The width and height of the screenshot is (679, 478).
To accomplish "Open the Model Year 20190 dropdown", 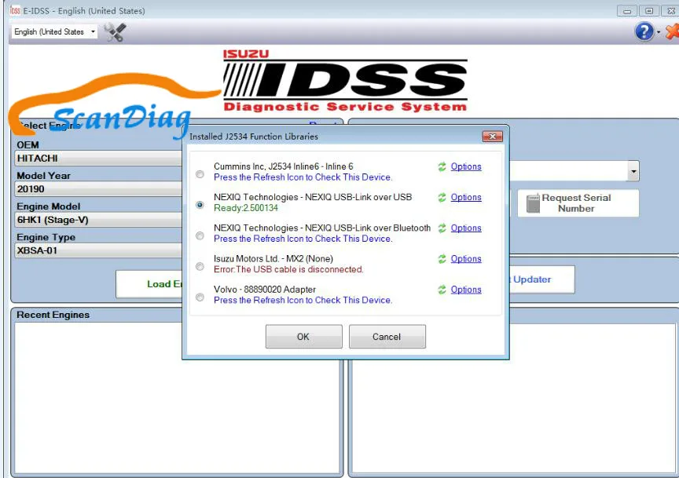I will pos(99,189).
